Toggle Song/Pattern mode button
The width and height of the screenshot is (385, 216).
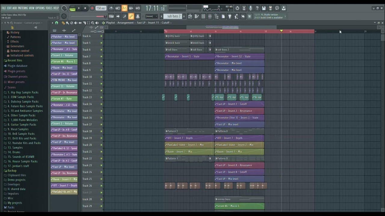click(x=72, y=8)
